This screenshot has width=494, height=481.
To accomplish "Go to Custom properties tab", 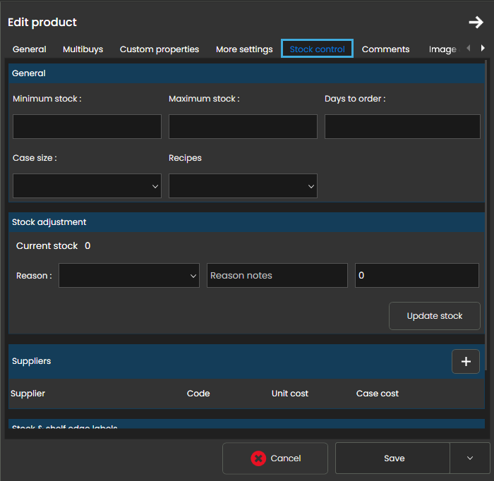I will tap(159, 49).
